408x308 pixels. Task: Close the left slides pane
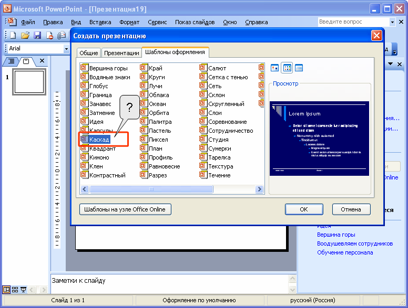point(42,61)
